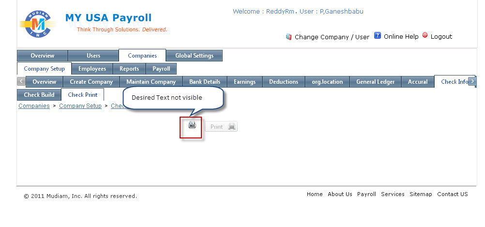485x227 pixels.
Task: Click the Change Company / User icon
Action: pos(288,37)
